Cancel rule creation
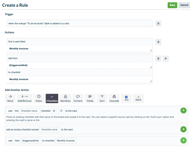 pos(184,5)
